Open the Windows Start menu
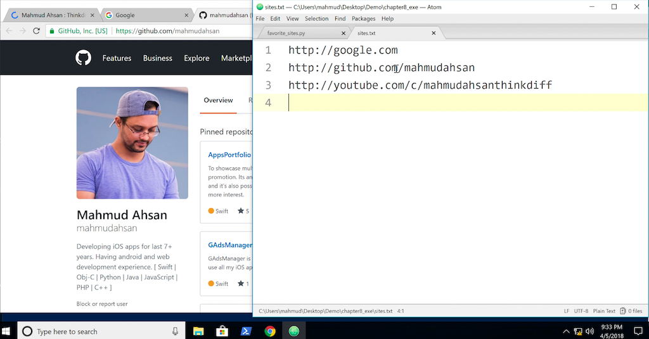This screenshot has width=649, height=339. (6, 331)
